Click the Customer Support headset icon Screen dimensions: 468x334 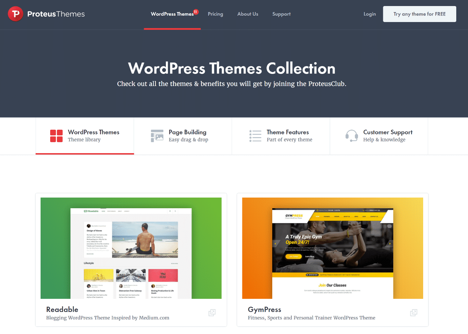point(352,136)
